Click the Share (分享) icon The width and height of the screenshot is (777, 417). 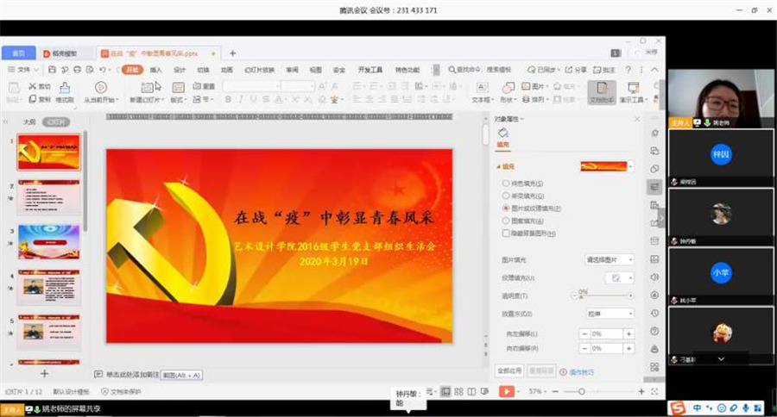coord(578,70)
